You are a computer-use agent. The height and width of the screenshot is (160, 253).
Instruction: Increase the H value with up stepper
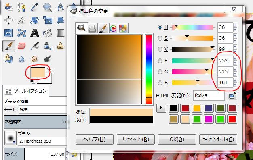pos(235,25)
